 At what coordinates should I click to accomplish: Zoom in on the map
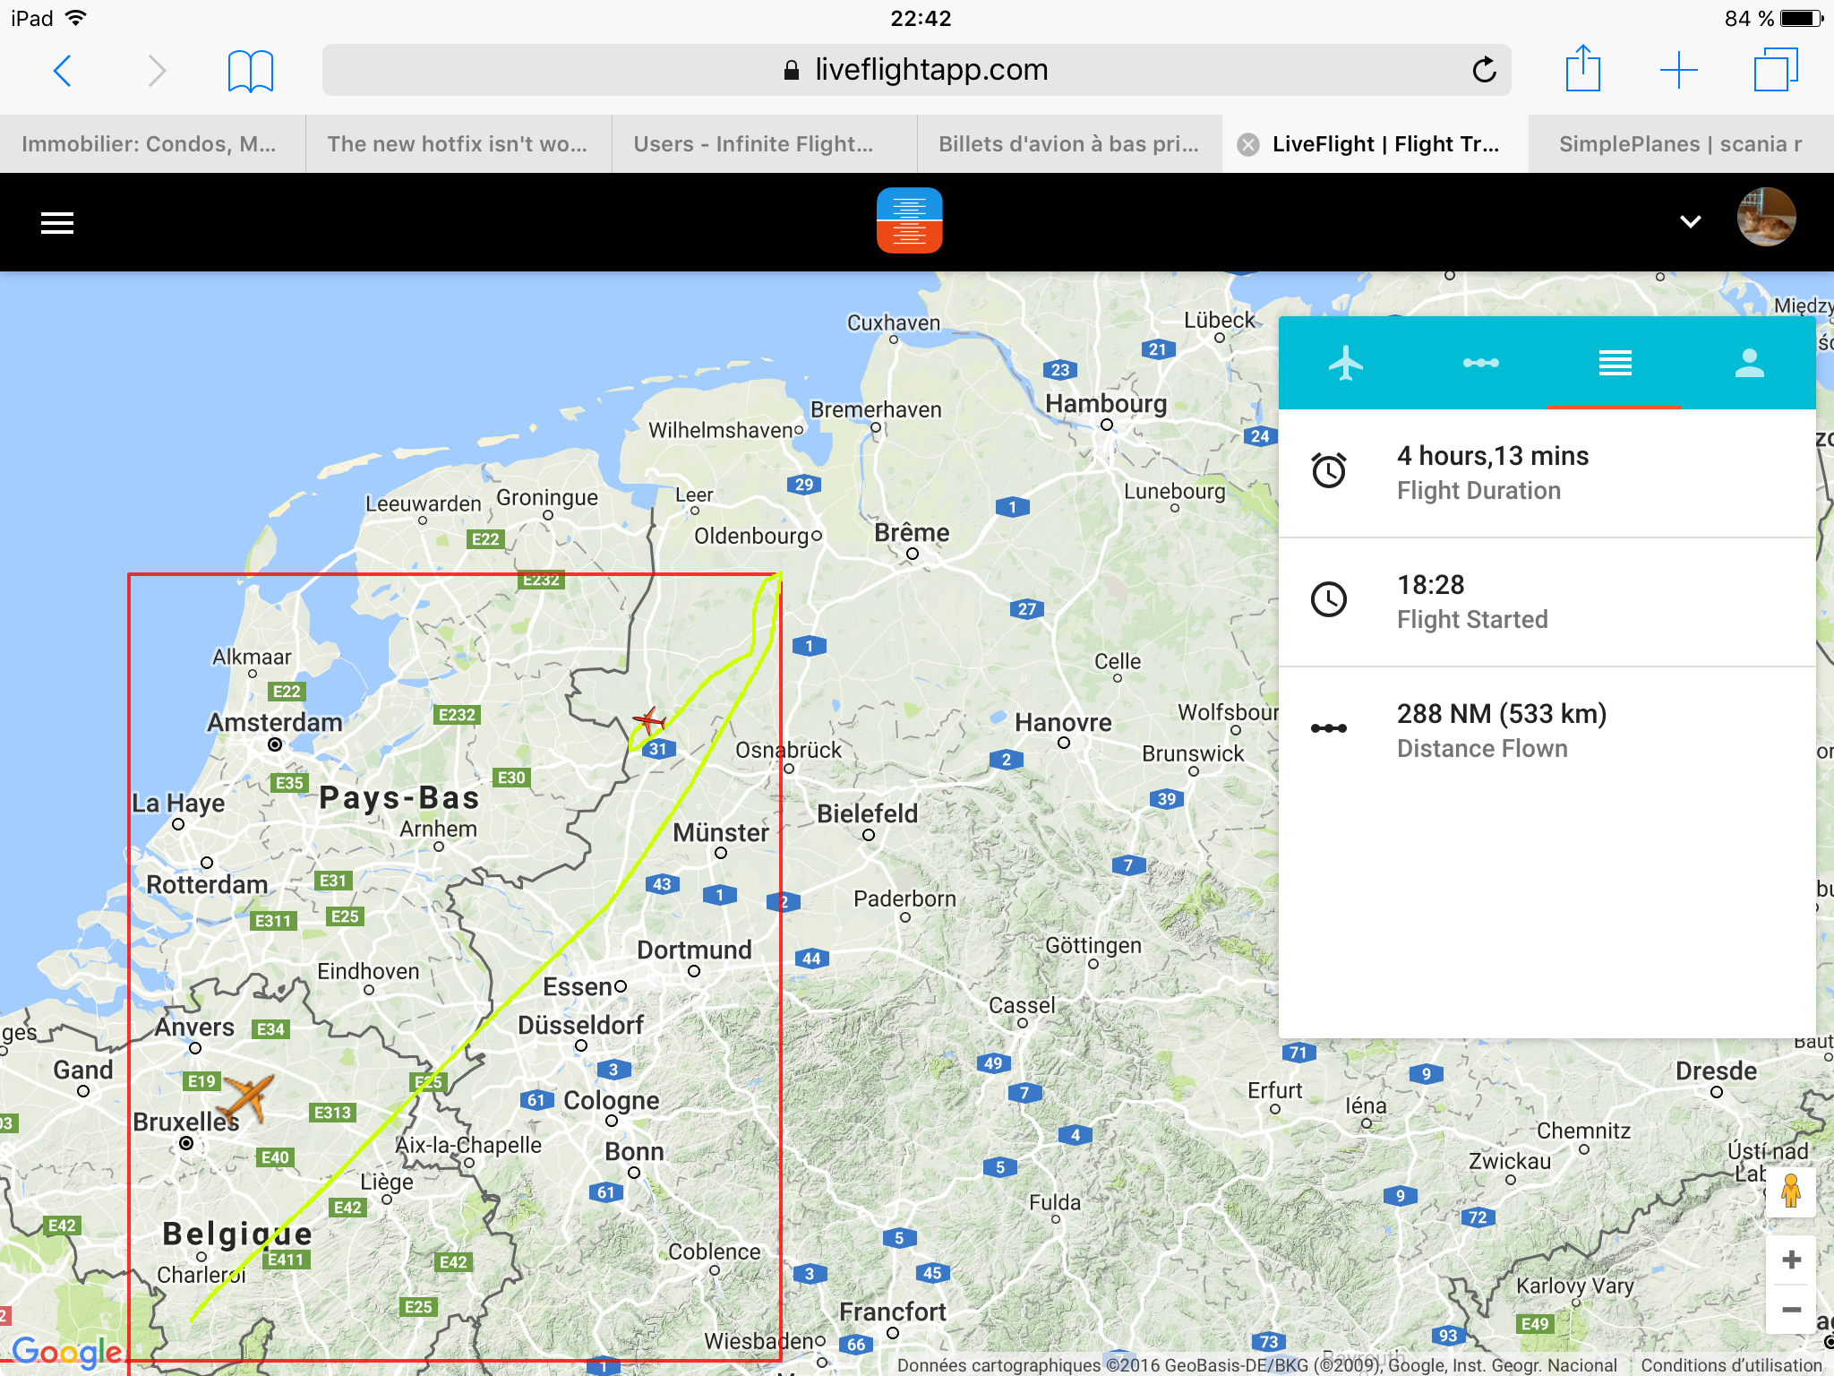(x=1791, y=1260)
